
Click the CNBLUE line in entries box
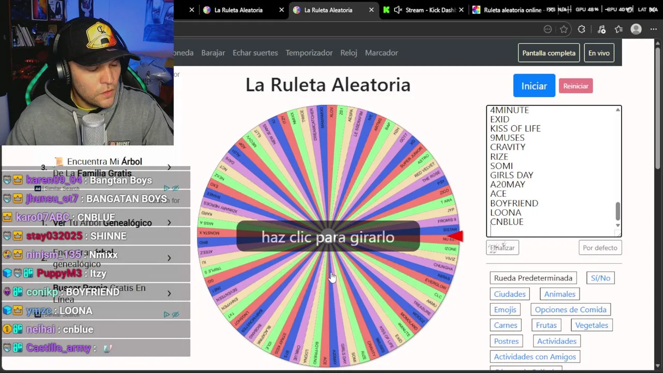coord(507,222)
